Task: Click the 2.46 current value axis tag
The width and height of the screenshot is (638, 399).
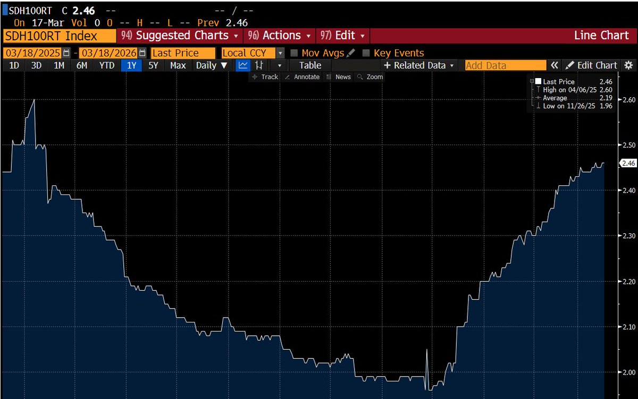Action: pyautogui.click(x=628, y=163)
